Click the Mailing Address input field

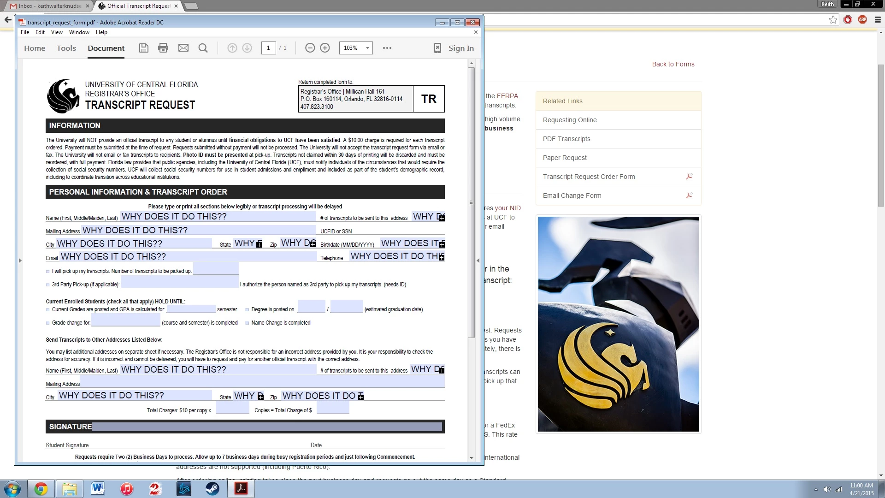point(198,230)
